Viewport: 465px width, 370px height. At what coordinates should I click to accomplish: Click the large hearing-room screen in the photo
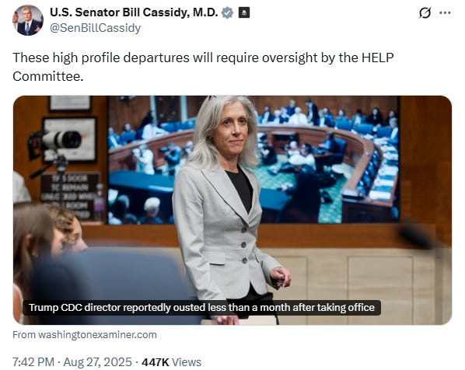click(x=253, y=159)
